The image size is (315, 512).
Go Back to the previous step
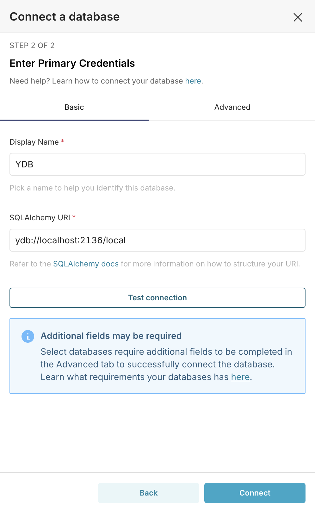[x=149, y=493]
